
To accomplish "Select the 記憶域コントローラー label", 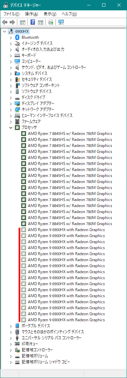I will click(37, 350).
